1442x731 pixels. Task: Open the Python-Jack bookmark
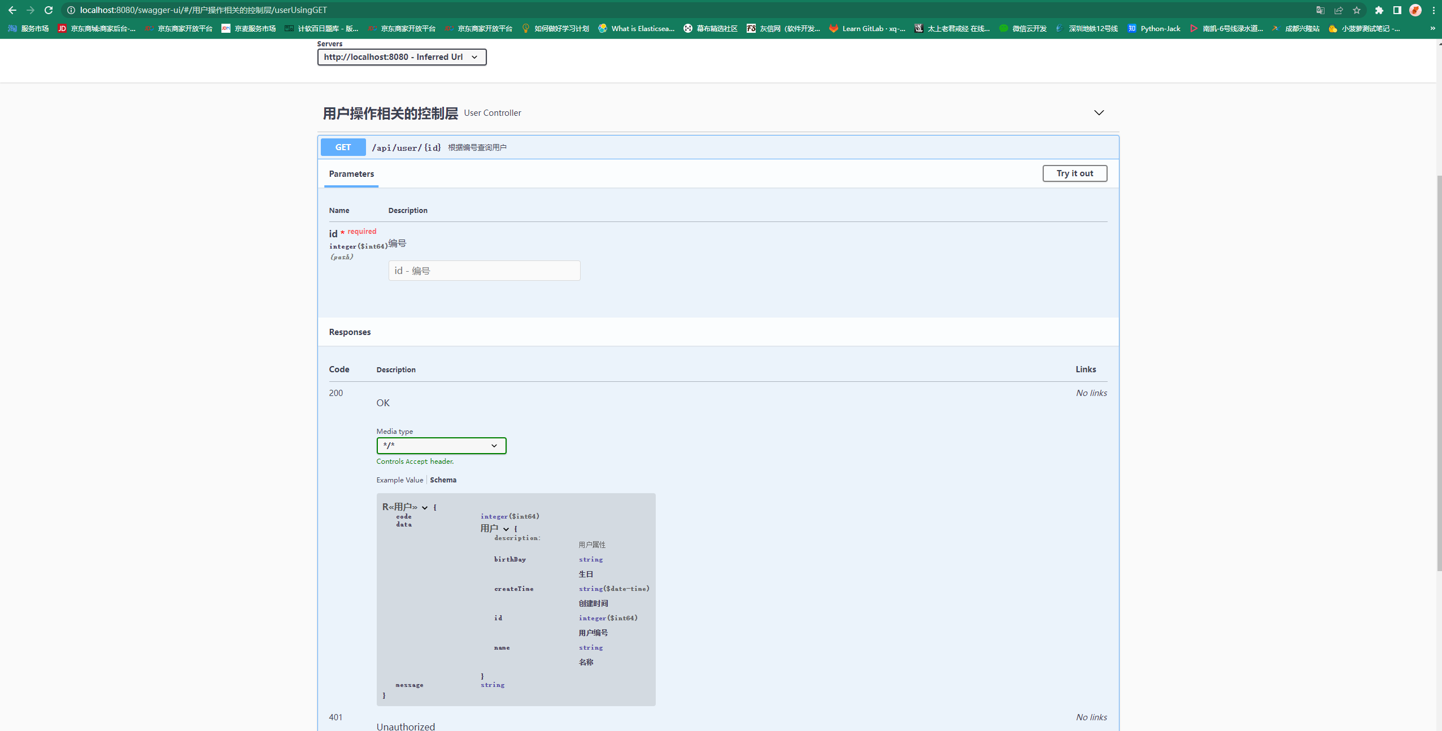coord(1154,28)
